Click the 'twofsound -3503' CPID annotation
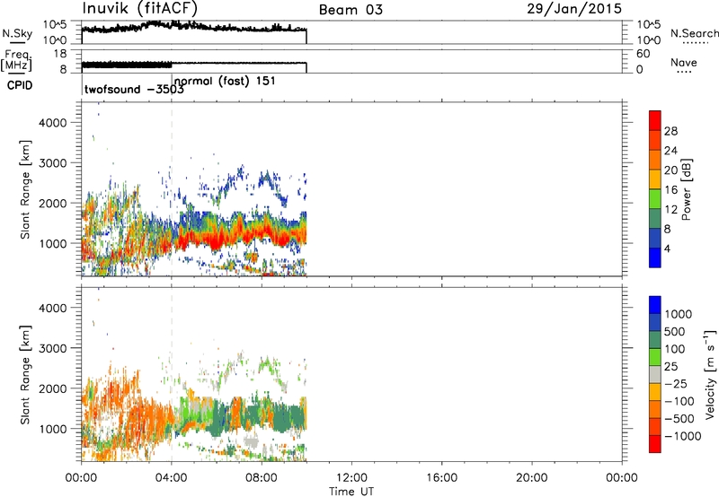This screenshot has height=497, width=719. click(x=134, y=89)
